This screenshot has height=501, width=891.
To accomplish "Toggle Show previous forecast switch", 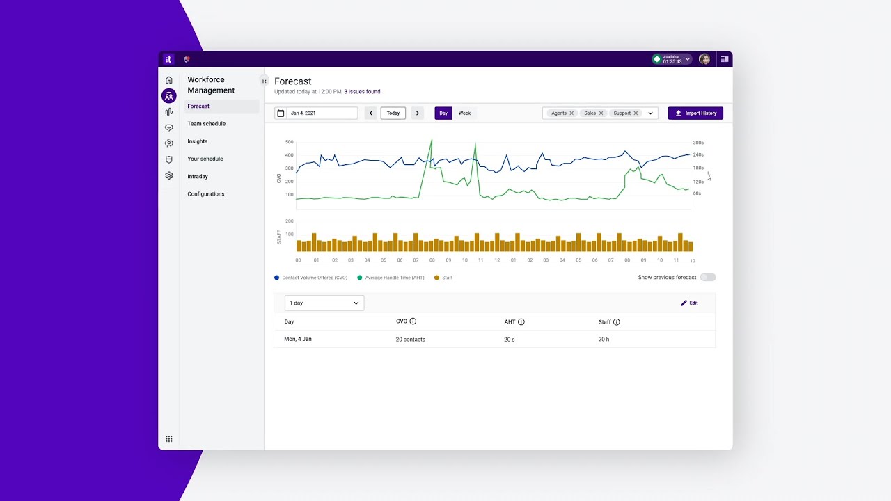I will [708, 277].
